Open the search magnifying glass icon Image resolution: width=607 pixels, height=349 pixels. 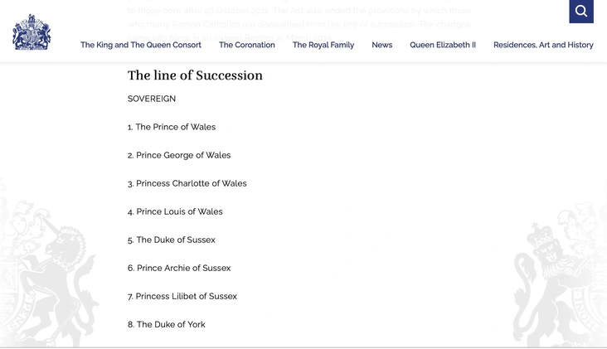click(581, 12)
